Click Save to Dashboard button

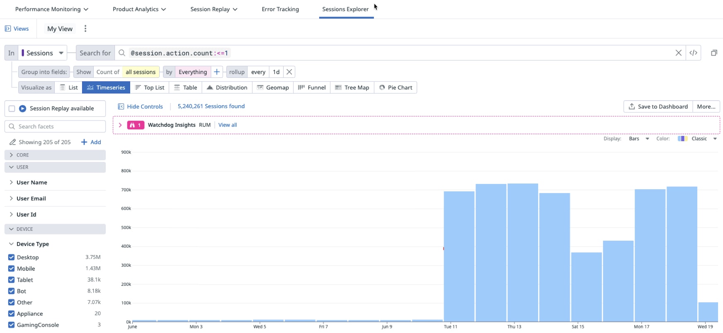tap(658, 106)
